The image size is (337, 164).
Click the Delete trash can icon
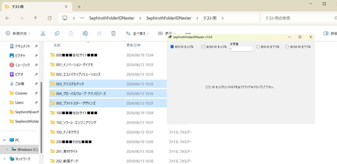[x=113, y=33]
